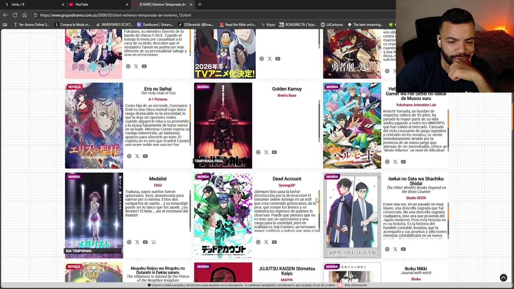Close the YouTube tab
This screenshot has height=289, width=514.
coord(127,4)
